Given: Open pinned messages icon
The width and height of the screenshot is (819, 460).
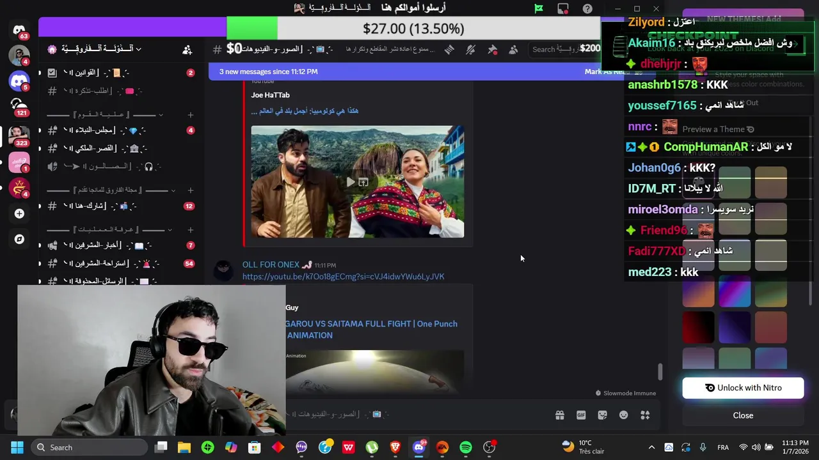Looking at the screenshot, I should coord(492,49).
